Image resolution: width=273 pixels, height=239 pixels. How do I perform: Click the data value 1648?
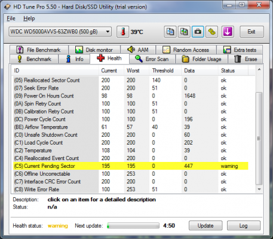coord(190,96)
